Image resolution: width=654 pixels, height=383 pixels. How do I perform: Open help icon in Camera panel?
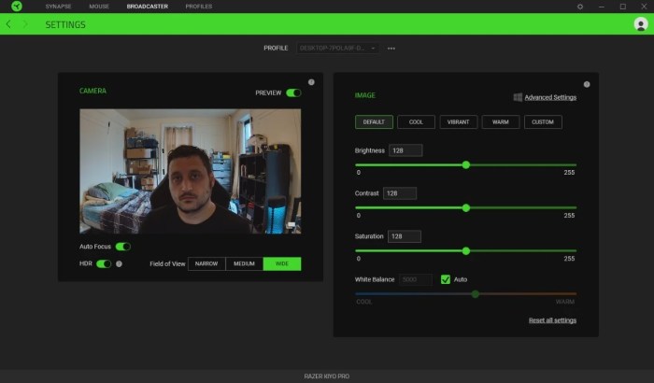pos(311,82)
